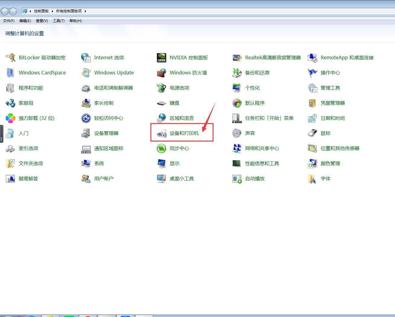Open the RemoteApp and Desktop Connections icon
395x317 pixels.
tap(312, 57)
